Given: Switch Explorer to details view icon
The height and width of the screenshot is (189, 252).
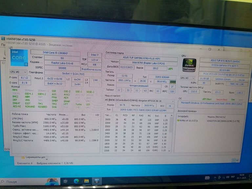Looking at the screenshot, I should pos(234,160).
